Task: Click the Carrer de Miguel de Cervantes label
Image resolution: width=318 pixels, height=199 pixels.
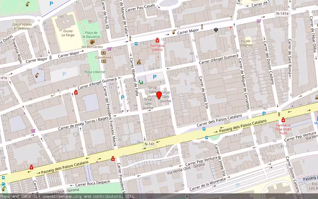Action: [x=244, y=84]
